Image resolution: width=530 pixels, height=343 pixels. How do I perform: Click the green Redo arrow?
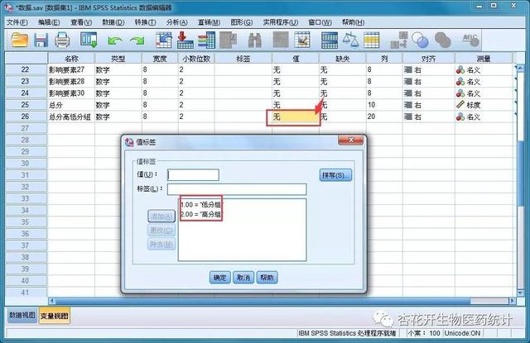(137, 41)
